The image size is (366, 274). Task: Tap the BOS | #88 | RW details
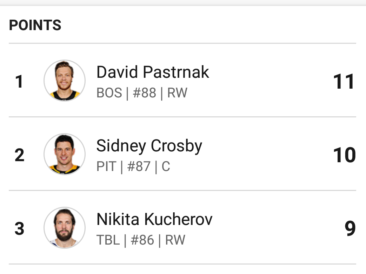tap(142, 93)
